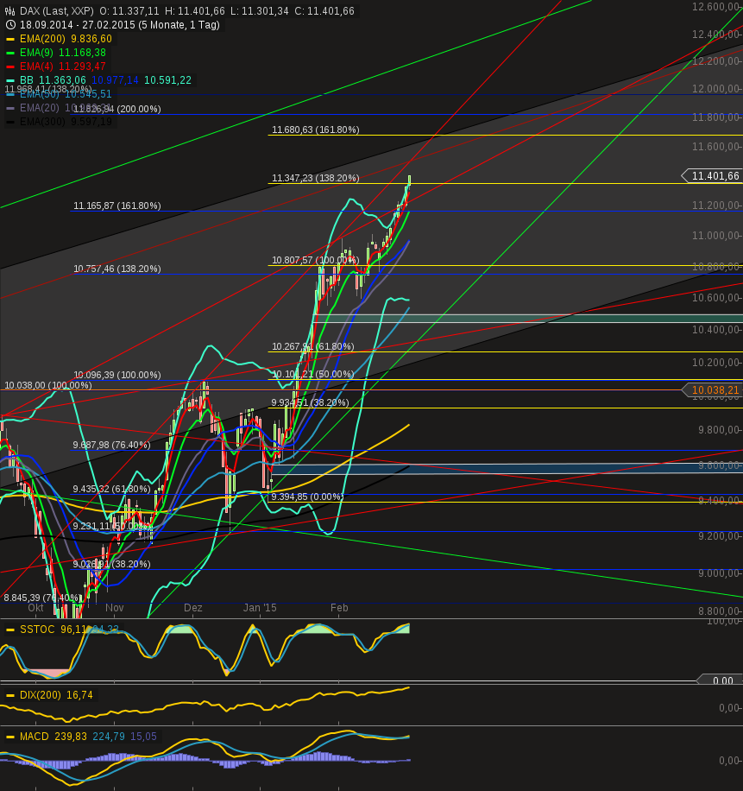The image size is (743, 791).
Task: Toggle visibility of the EMA(50) line
Action: tap(10, 94)
